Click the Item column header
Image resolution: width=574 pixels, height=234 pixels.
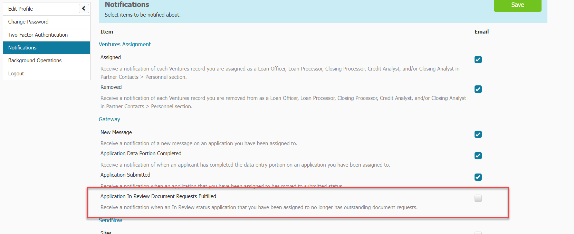(107, 32)
